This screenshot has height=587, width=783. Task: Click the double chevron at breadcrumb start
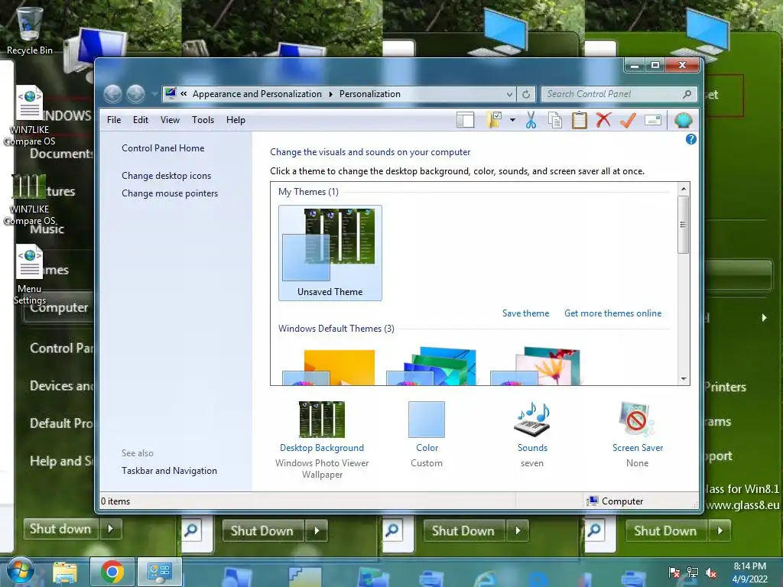pos(184,93)
